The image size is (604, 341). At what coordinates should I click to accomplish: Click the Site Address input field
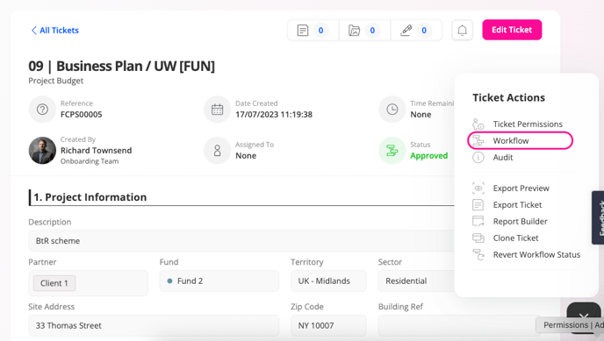[x=154, y=325]
